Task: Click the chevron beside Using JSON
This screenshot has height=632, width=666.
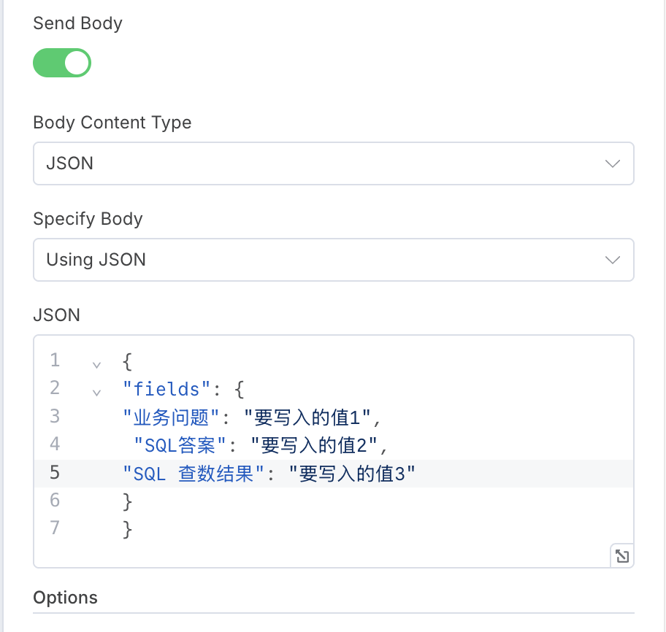Action: coord(613,260)
